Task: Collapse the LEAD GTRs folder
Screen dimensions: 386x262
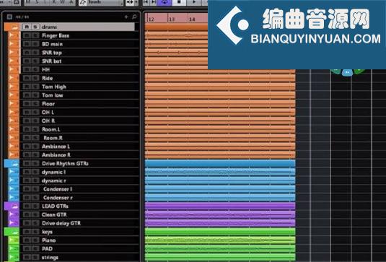Action: coord(14,206)
